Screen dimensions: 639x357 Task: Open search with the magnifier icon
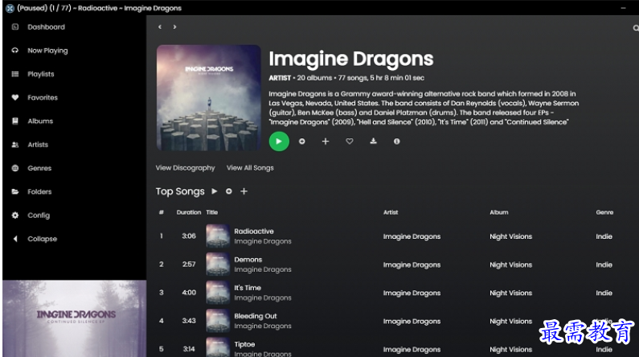click(x=636, y=27)
